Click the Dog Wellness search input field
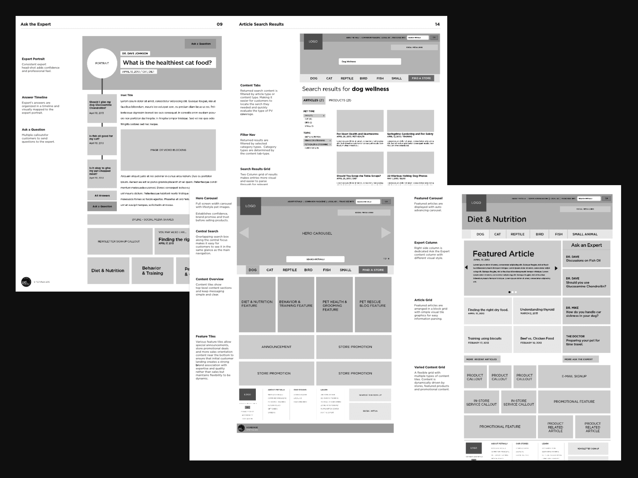638x478 pixels. 370,60
